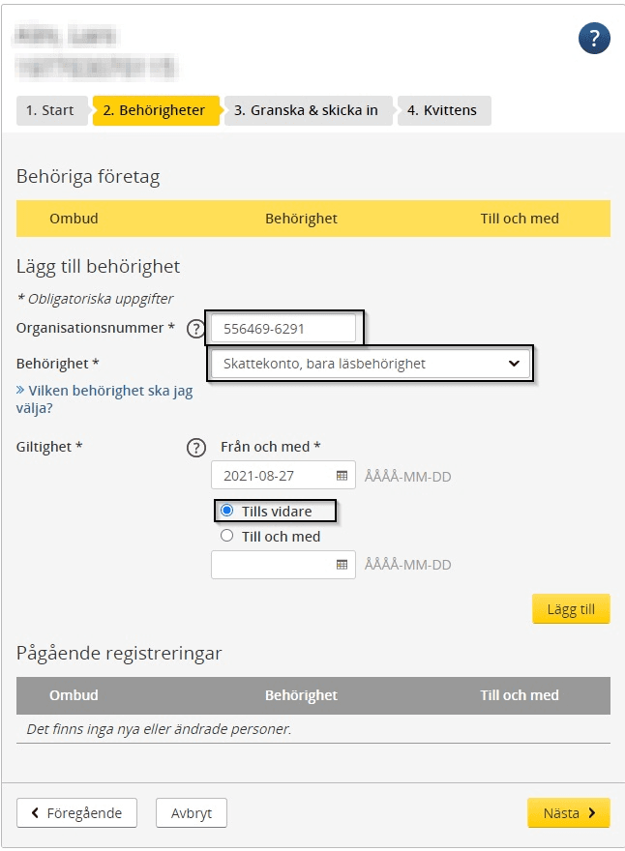Click help icon next to Giltighet
The height and width of the screenshot is (851, 625).
tap(195, 448)
